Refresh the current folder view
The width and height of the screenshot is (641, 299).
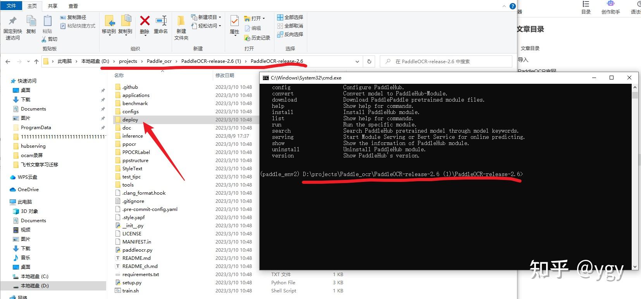369,62
